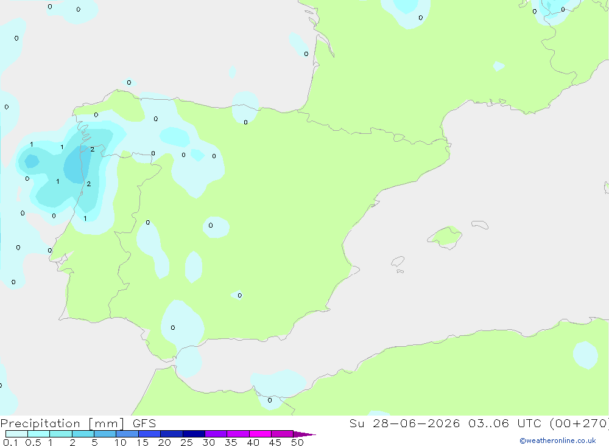The width and height of the screenshot is (609, 446).
Task: Click the "0.1" legend label
Action: tap(10, 442)
